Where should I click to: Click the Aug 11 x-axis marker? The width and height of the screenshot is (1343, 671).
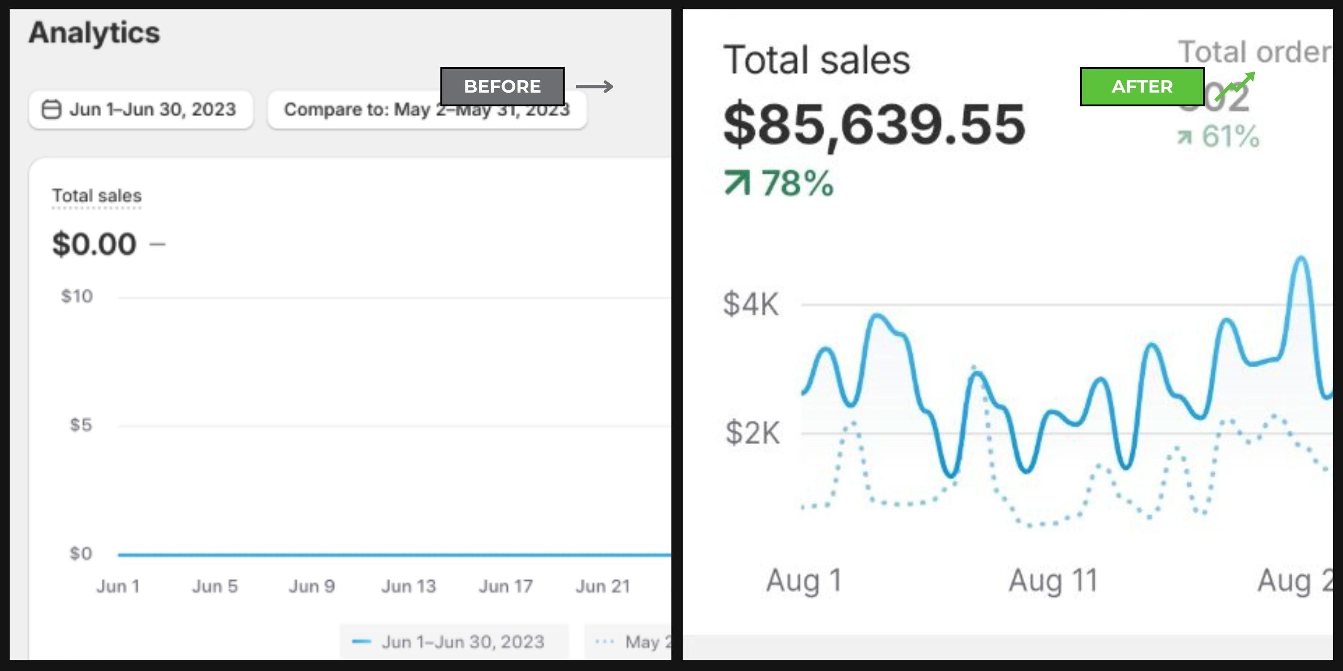coord(1053,580)
